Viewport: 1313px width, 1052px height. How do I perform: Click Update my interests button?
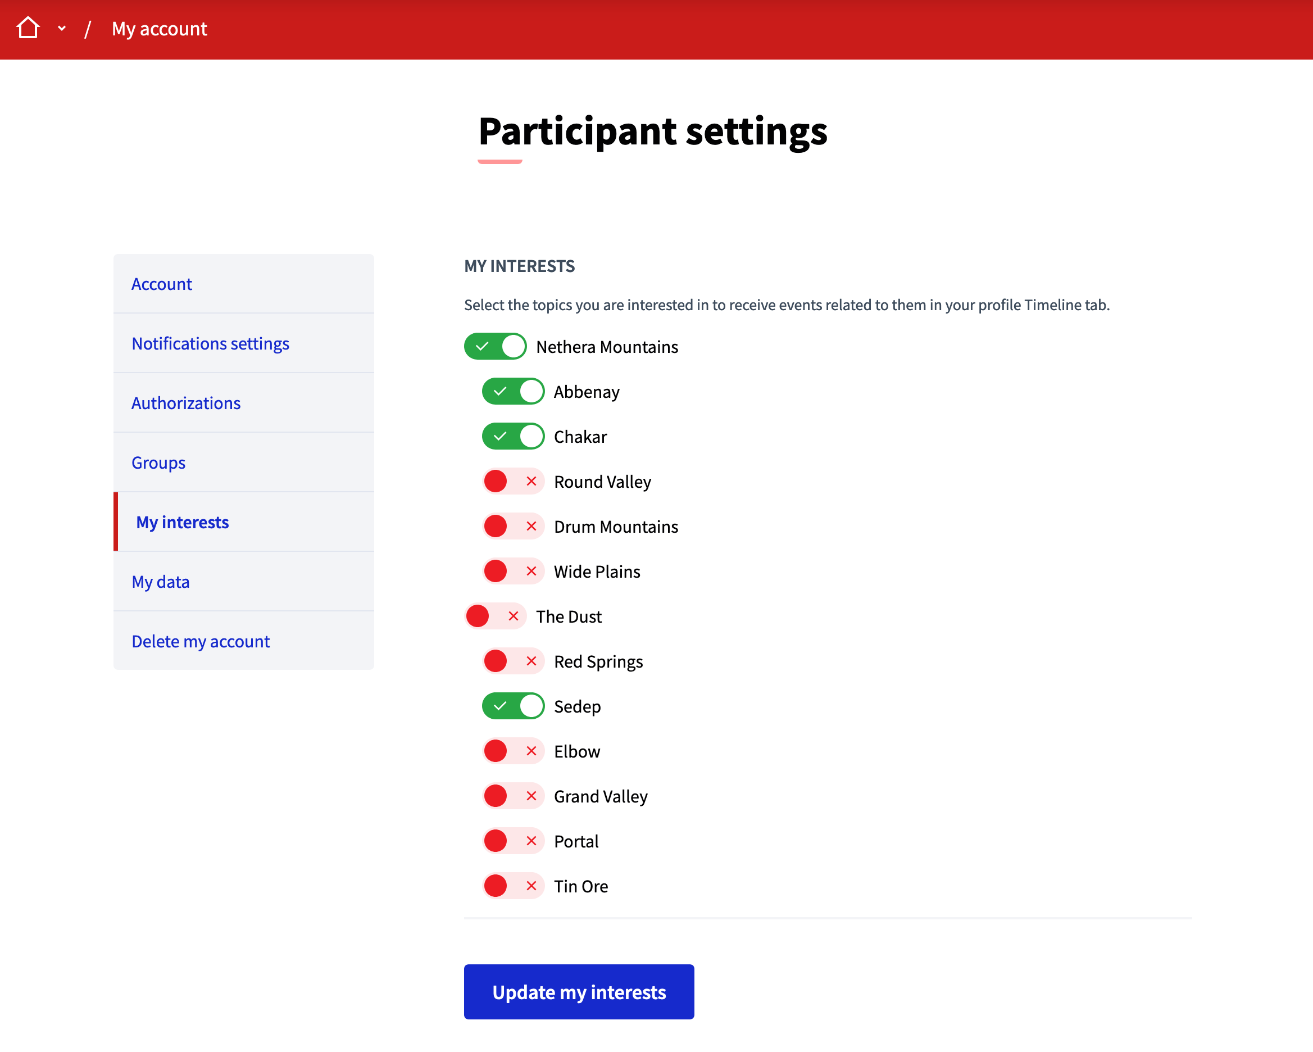pos(579,992)
